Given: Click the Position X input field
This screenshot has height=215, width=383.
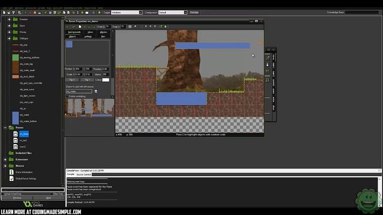Looking at the screenshot, I should [x=78, y=69].
